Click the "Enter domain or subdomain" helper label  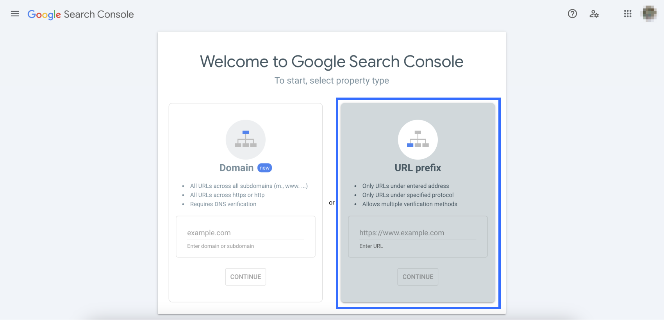pyautogui.click(x=220, y=246)
